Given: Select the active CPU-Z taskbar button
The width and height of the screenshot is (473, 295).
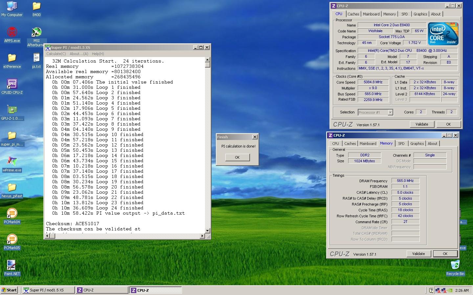Looking at the screenshot, I should 155,290.
